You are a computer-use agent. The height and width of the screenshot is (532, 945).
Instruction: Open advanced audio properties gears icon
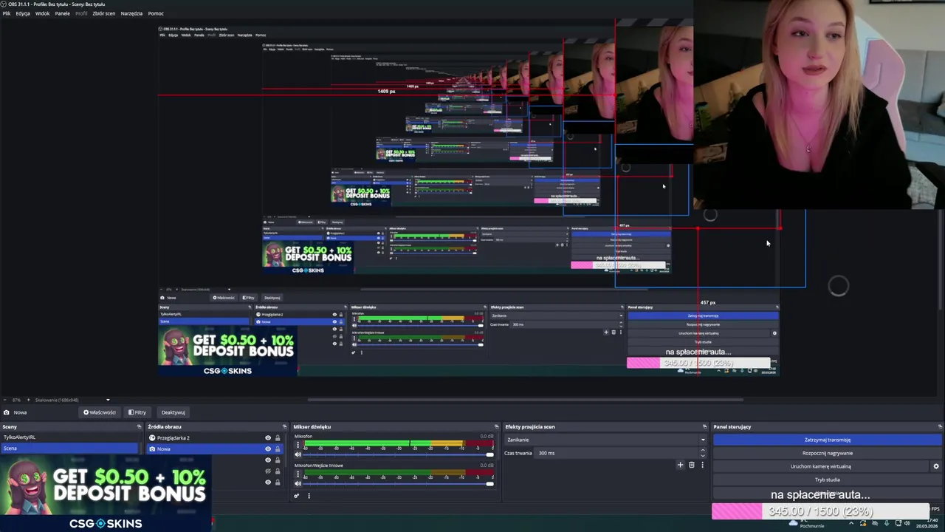pos(297,496)
